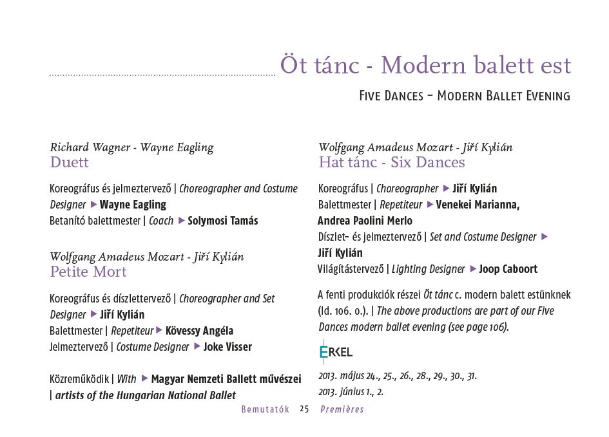Image resolution: width=609 pixels, height=437 pixels.
Task: Click the 2013. május performance dates line
Action: pos(398,376)
